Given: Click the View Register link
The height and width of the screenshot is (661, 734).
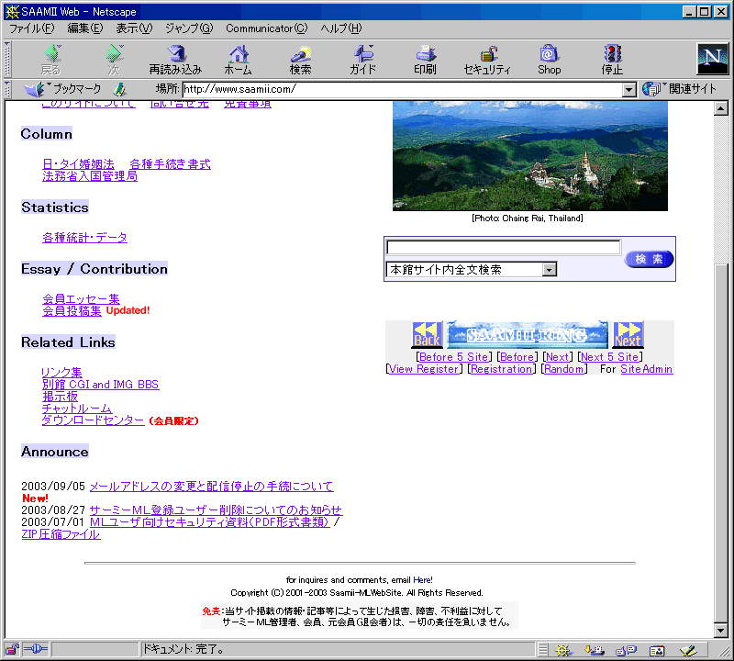Looking at the screenshot, I should coord(424,369).
